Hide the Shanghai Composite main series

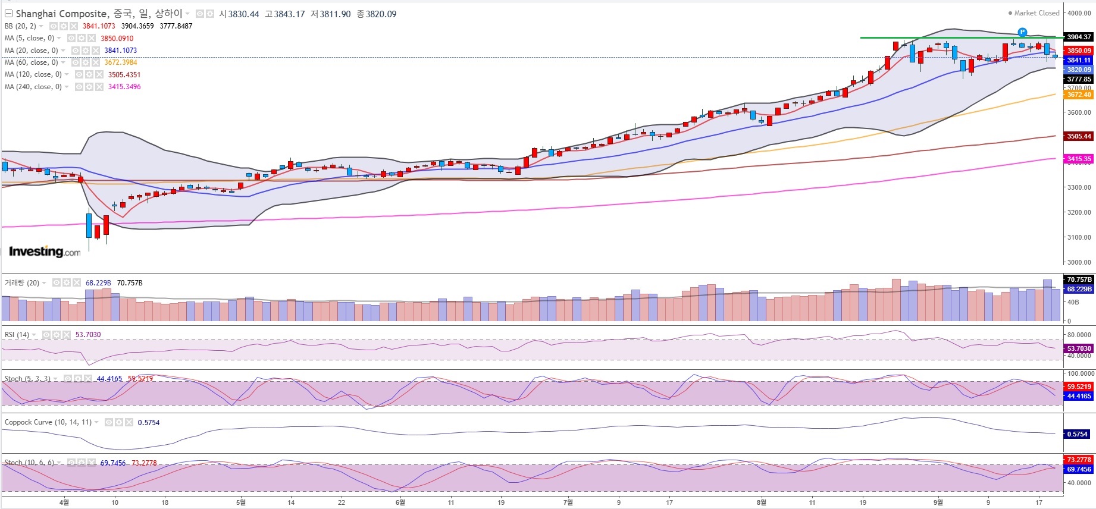[x=200, y=14]
